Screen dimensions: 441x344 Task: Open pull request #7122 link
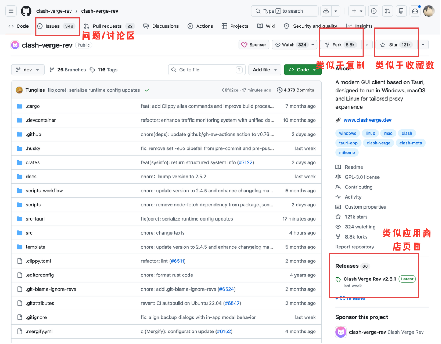click(246, 162)
